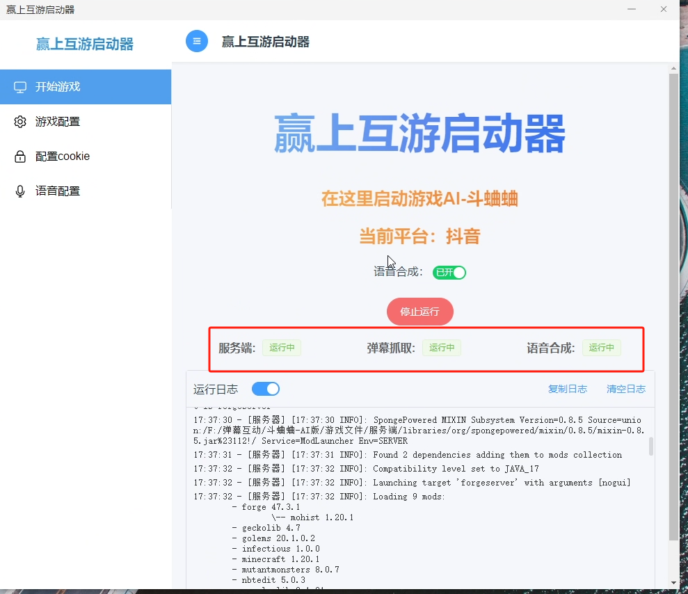Viewport: 688px width, 594px height.
Task: Click the microphone icon beside 语音配置
Action: (20, 191)
